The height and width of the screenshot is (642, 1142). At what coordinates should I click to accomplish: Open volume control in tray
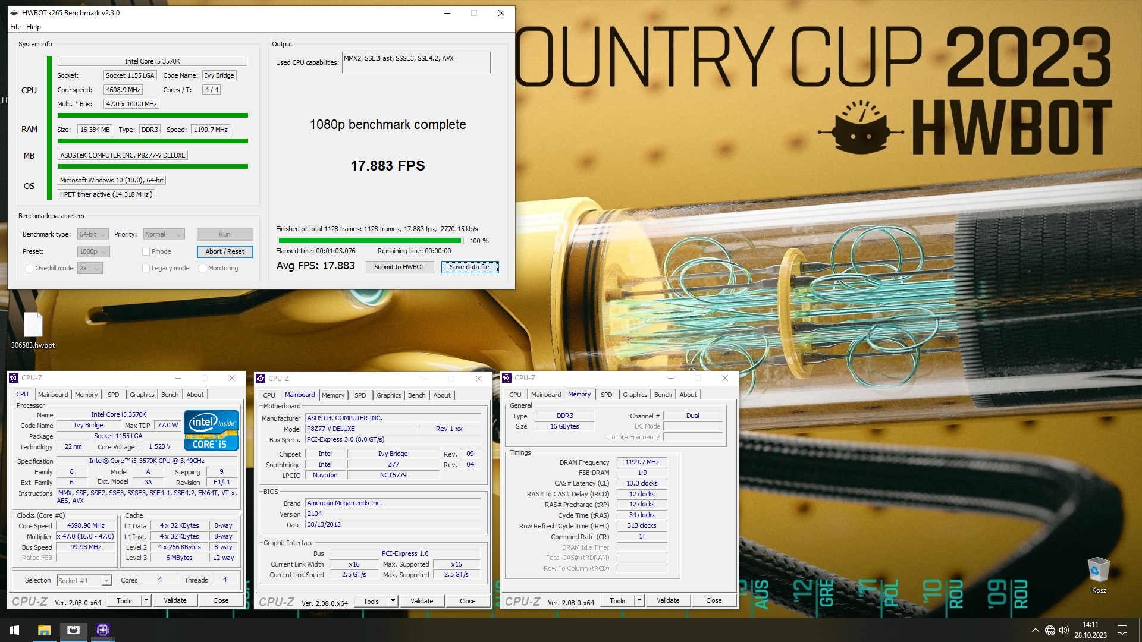point(1064,630)
